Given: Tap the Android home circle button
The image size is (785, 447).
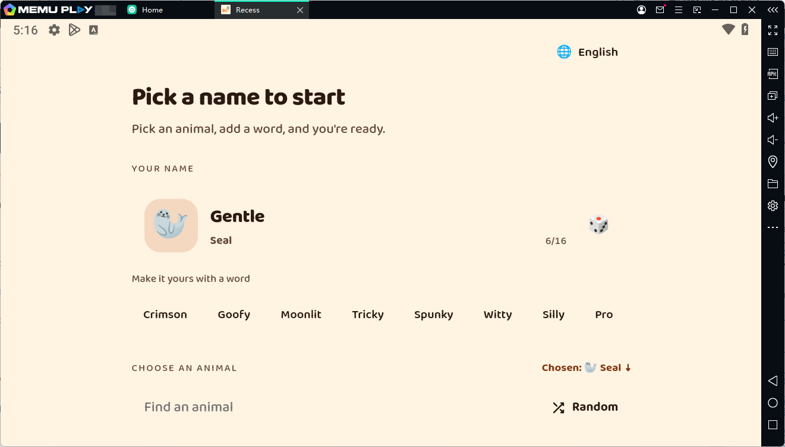Looking at the screenshot, I should point(773,403).
